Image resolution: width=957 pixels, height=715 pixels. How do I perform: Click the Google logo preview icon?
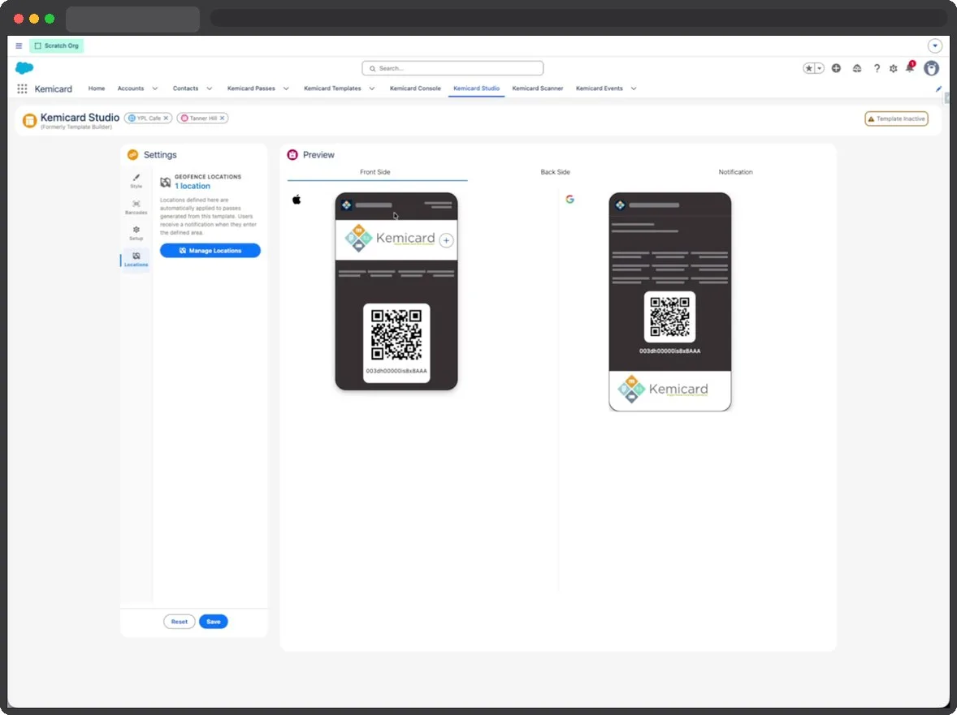(569, 200)
